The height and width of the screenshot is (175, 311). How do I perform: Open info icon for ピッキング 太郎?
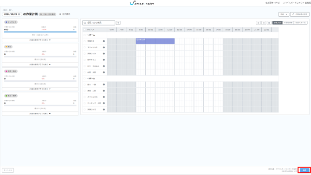(104, 103)
